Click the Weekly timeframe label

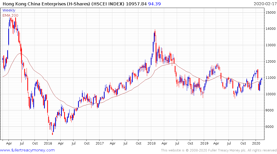point(9,11)
